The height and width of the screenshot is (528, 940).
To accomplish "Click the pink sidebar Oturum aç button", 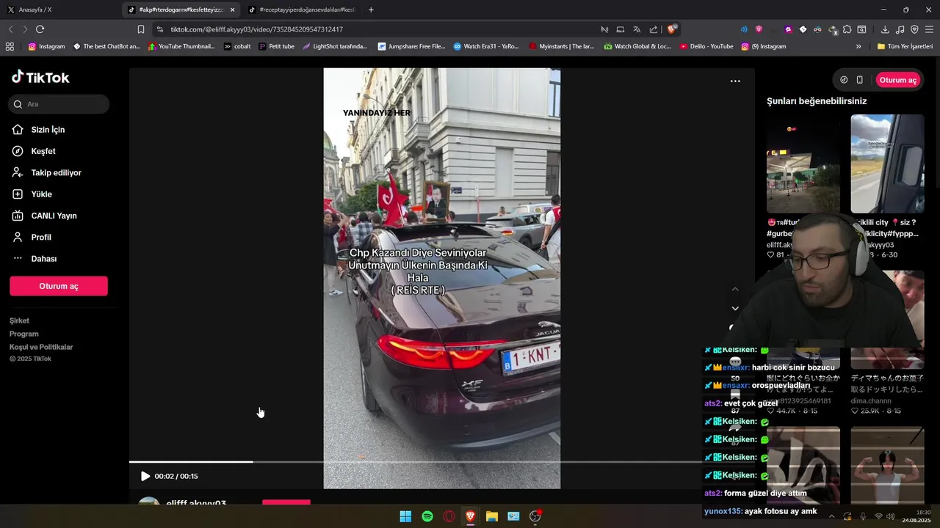I will [x=59, y=286].
